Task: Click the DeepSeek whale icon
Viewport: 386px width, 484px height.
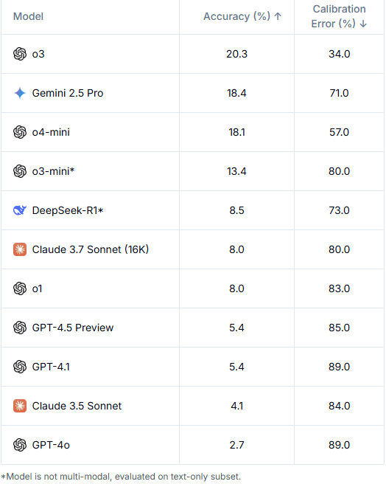Action: (20, 210)
